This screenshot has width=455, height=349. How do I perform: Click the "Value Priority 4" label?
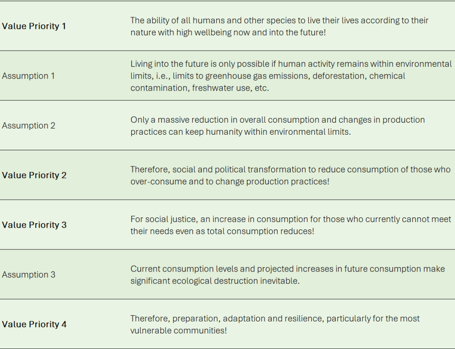[34, 325]
